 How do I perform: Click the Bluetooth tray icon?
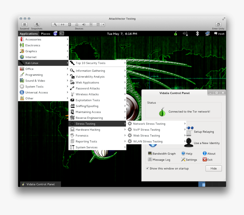pos(197,34)
